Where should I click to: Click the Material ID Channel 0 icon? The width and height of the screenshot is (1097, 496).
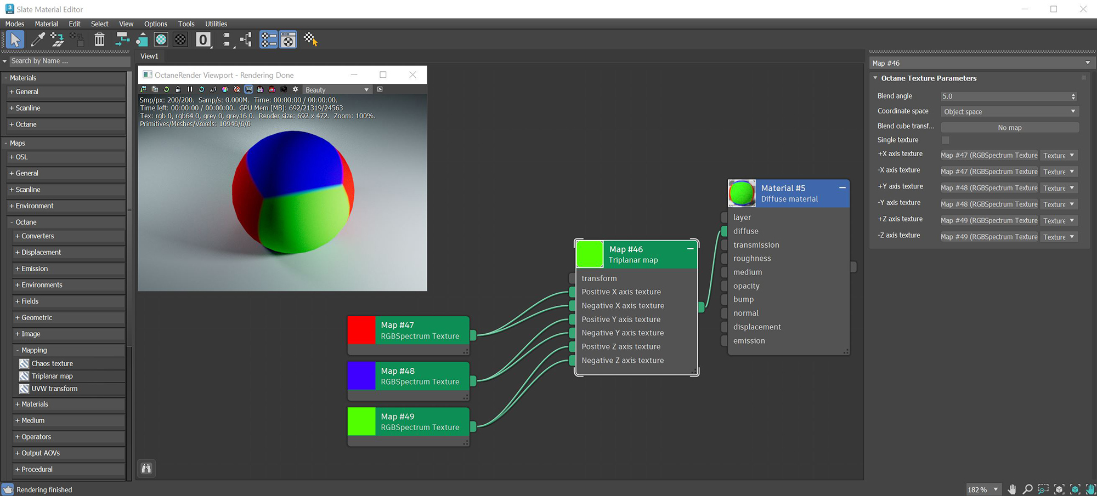tap(203, 39)
